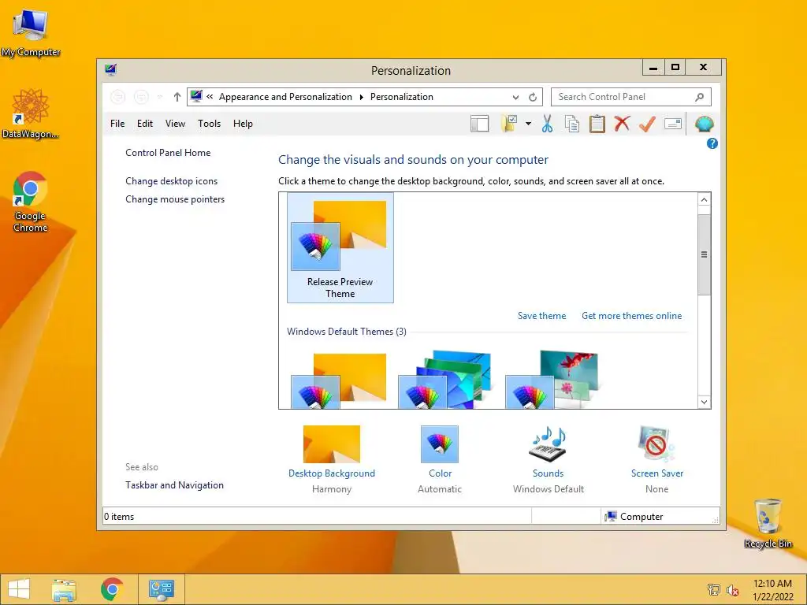Click the orange checkmark Properties icon

click(648, 124)
